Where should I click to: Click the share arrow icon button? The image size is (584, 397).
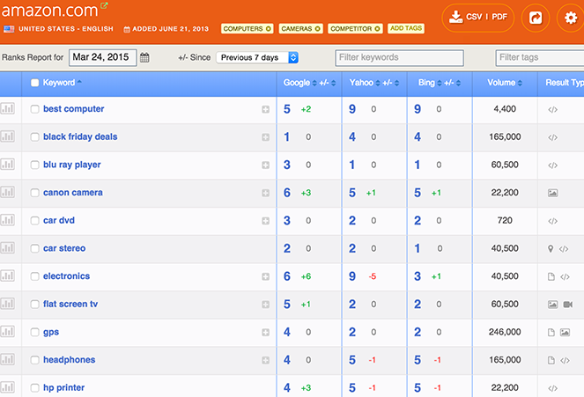click(536, 18)
